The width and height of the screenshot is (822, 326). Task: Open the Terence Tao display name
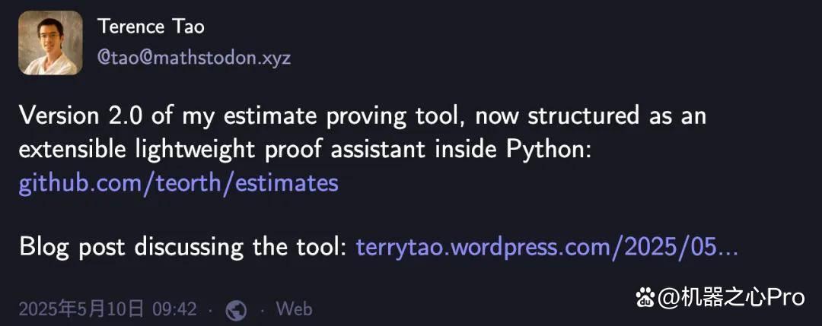(151, 26)
